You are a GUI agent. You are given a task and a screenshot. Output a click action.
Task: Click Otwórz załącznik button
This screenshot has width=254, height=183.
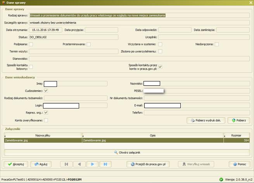(x=127, y=152)
